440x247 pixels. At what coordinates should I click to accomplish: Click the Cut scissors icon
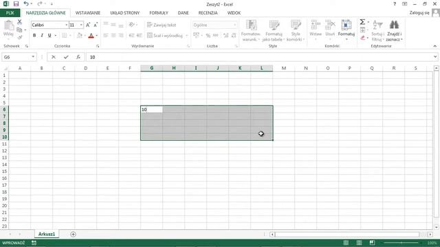click(19, 22)
